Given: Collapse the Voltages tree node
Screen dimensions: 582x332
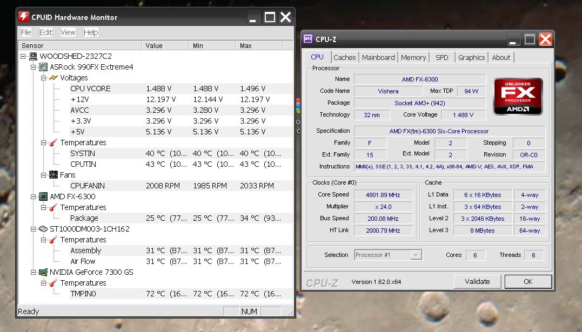Looking at the screenshot, I should pos(43,78).
